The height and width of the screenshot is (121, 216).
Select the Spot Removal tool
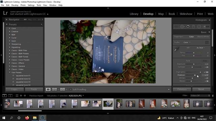(182, 27)
